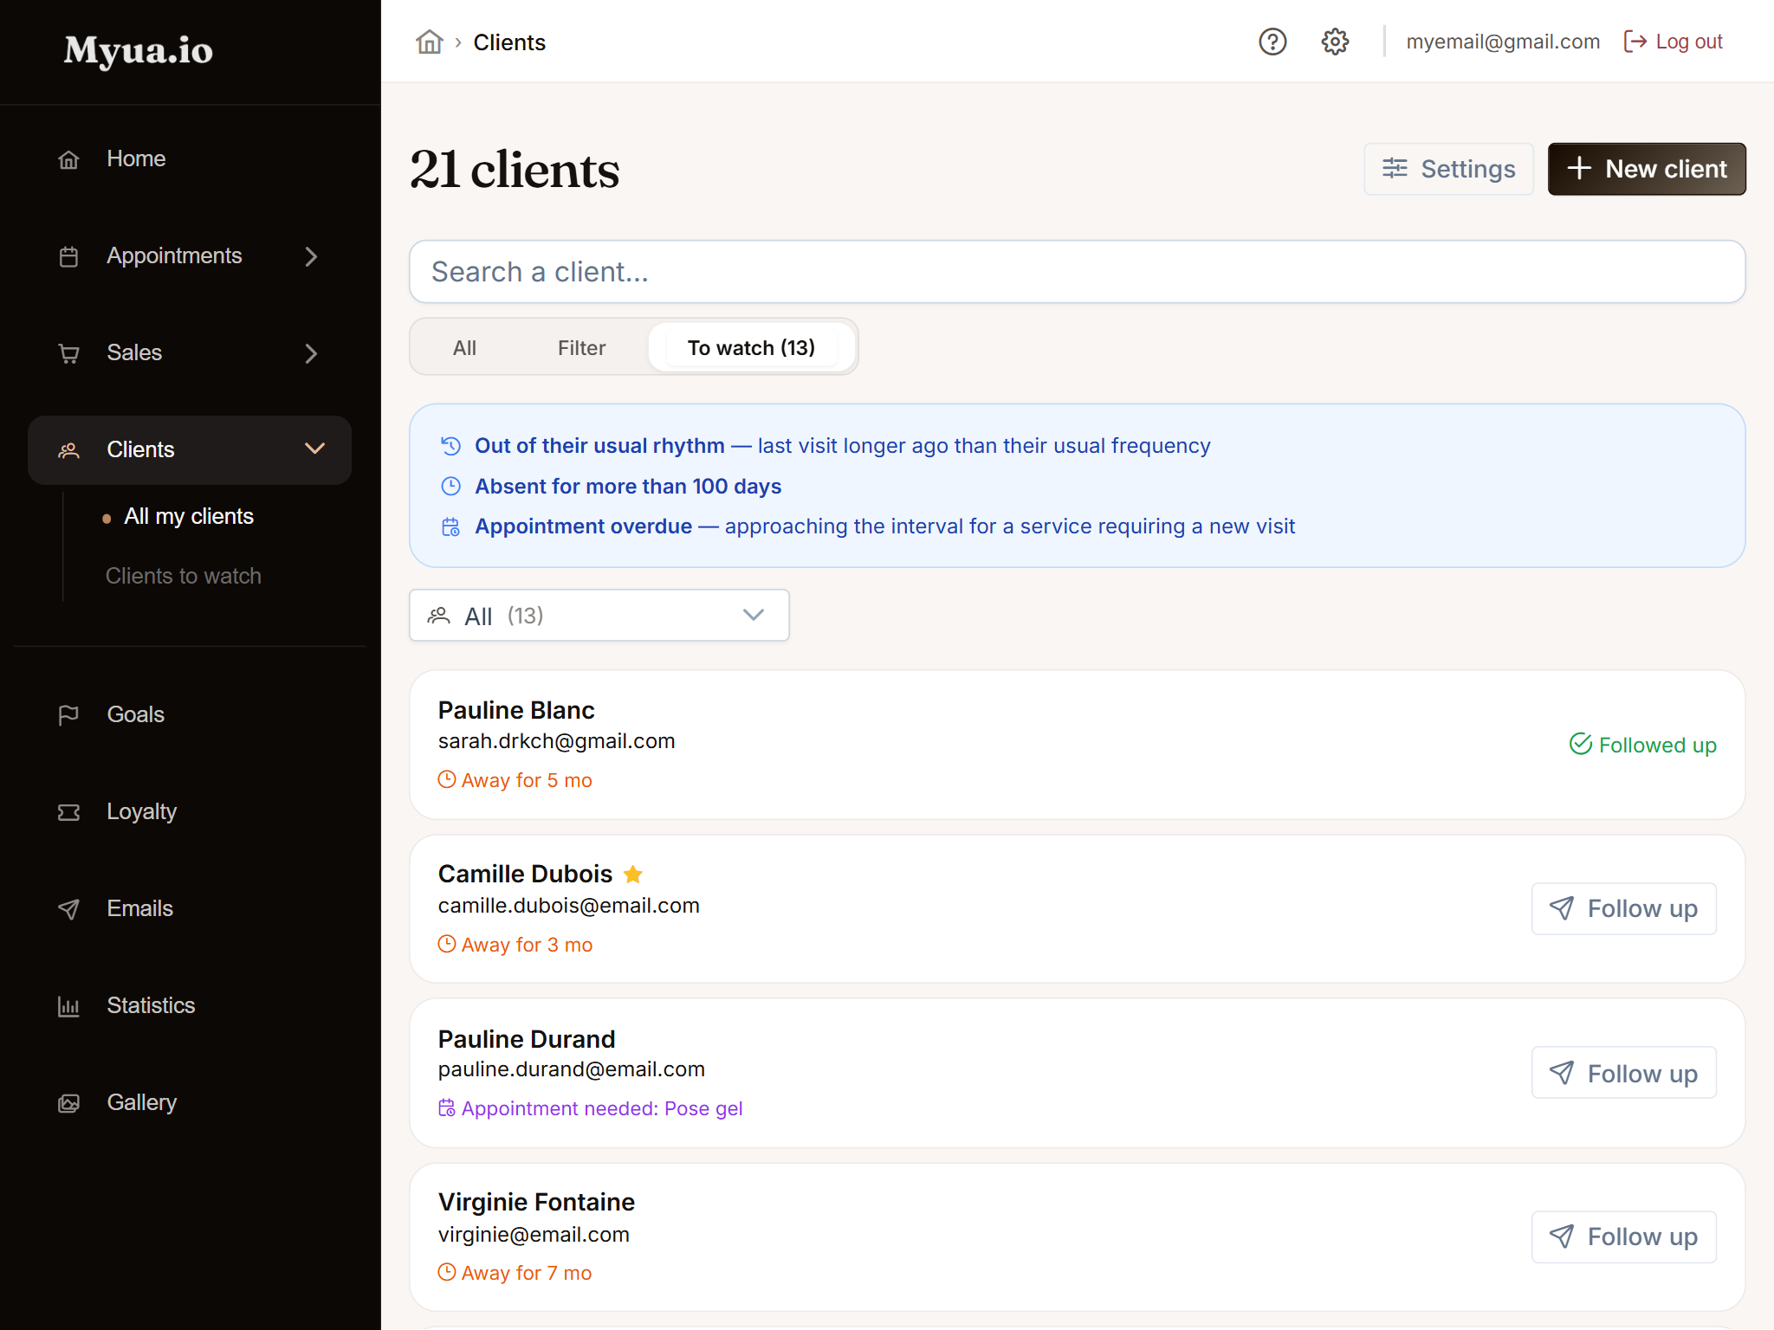Open Pauline Durand client card

pos(1077,1074)
